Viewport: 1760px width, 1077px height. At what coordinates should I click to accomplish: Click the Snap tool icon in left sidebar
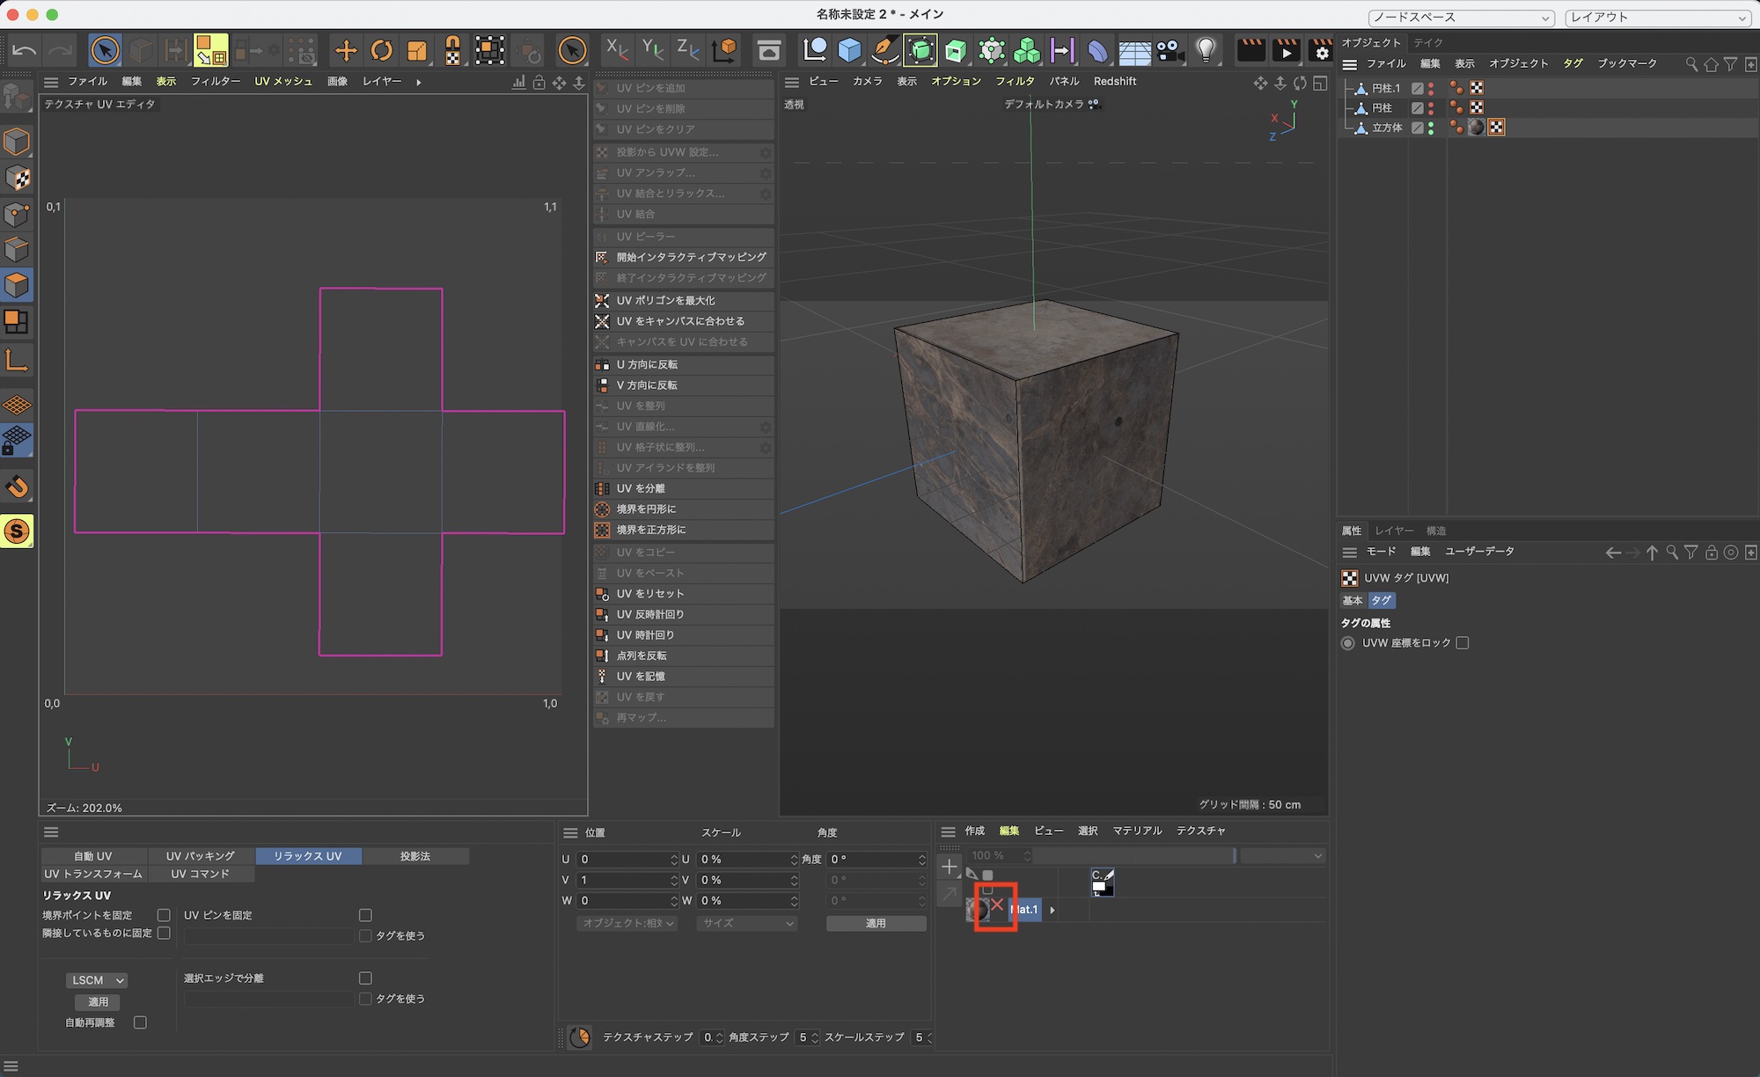17,486
